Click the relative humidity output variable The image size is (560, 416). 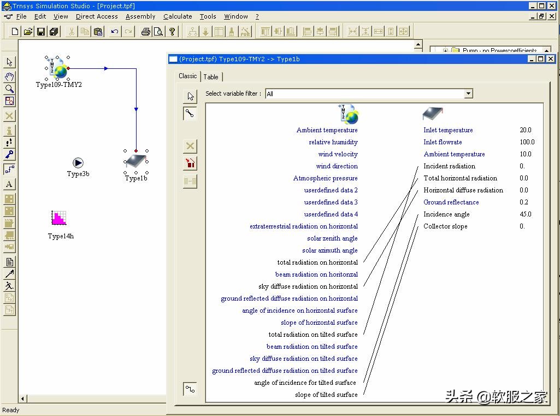point(333,142)
